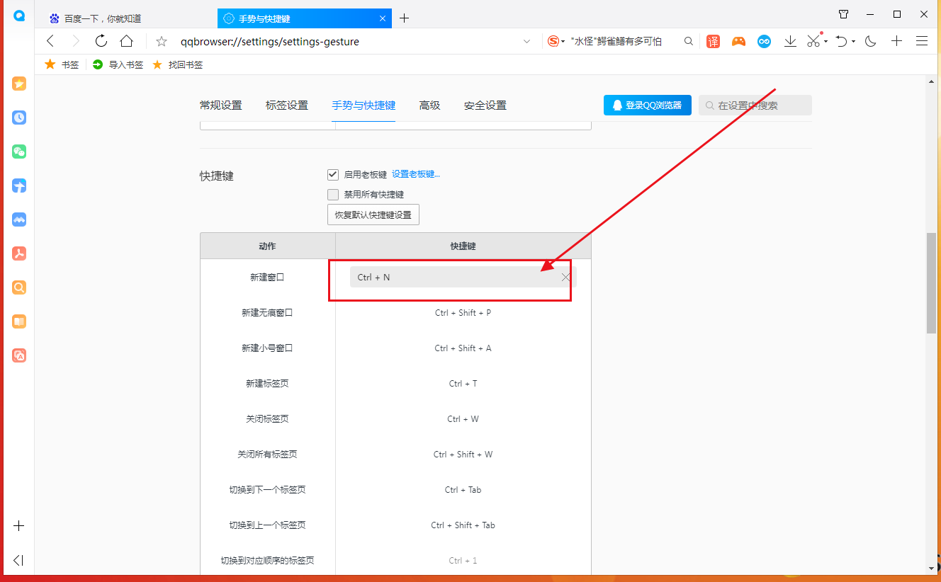Screen dimensions: 941x582
Task: Expand the undo closed tab dropdown
Action: 854,42
